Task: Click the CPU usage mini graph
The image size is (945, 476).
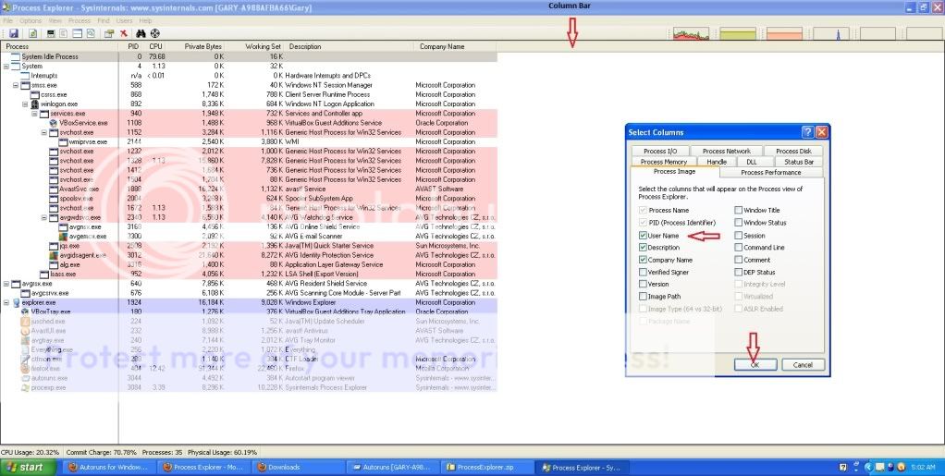Action: (692, 33)
